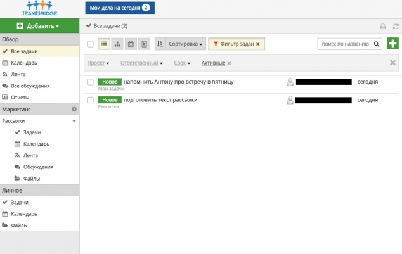
Task: Click the sort order icon
Action: (160, 44)
